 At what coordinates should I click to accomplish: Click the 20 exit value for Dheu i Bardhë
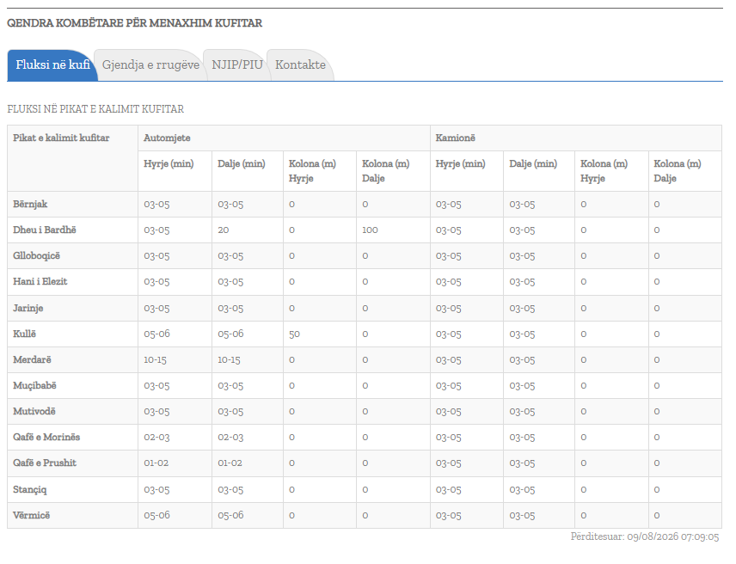[x=224, y=230]
